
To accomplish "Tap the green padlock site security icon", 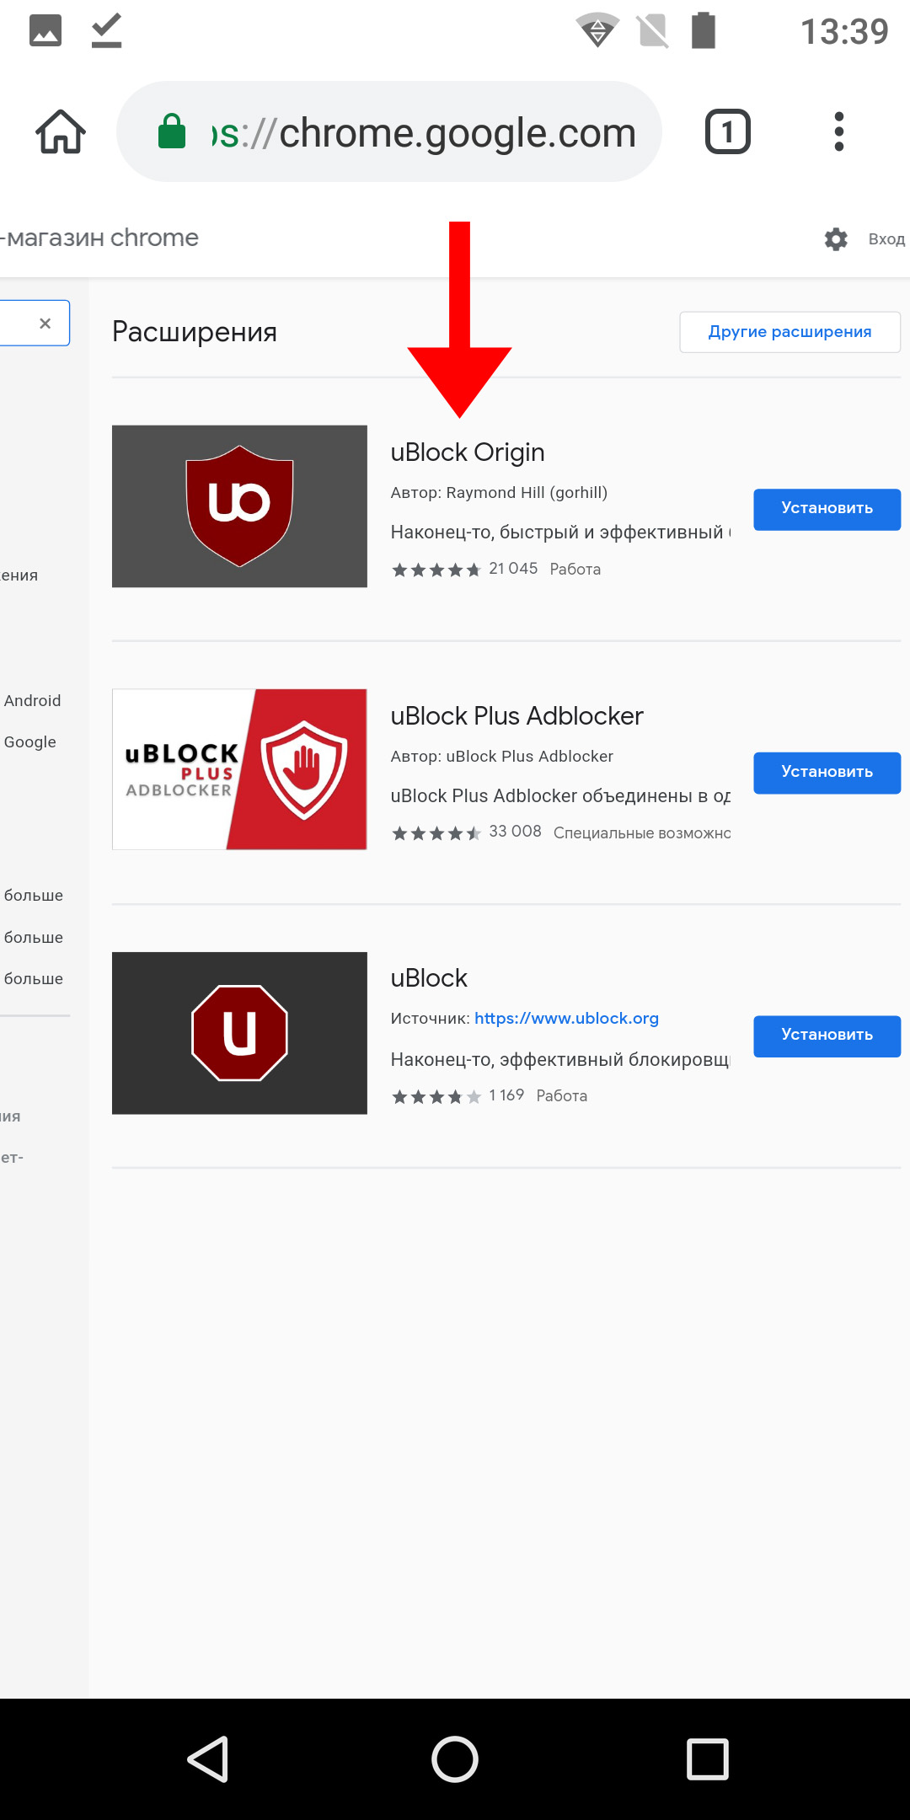I will click(172, 131).
